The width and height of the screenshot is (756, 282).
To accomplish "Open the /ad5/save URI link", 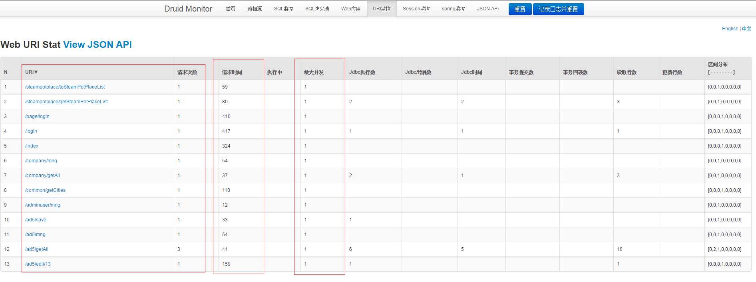I will (x=36, y=220).
